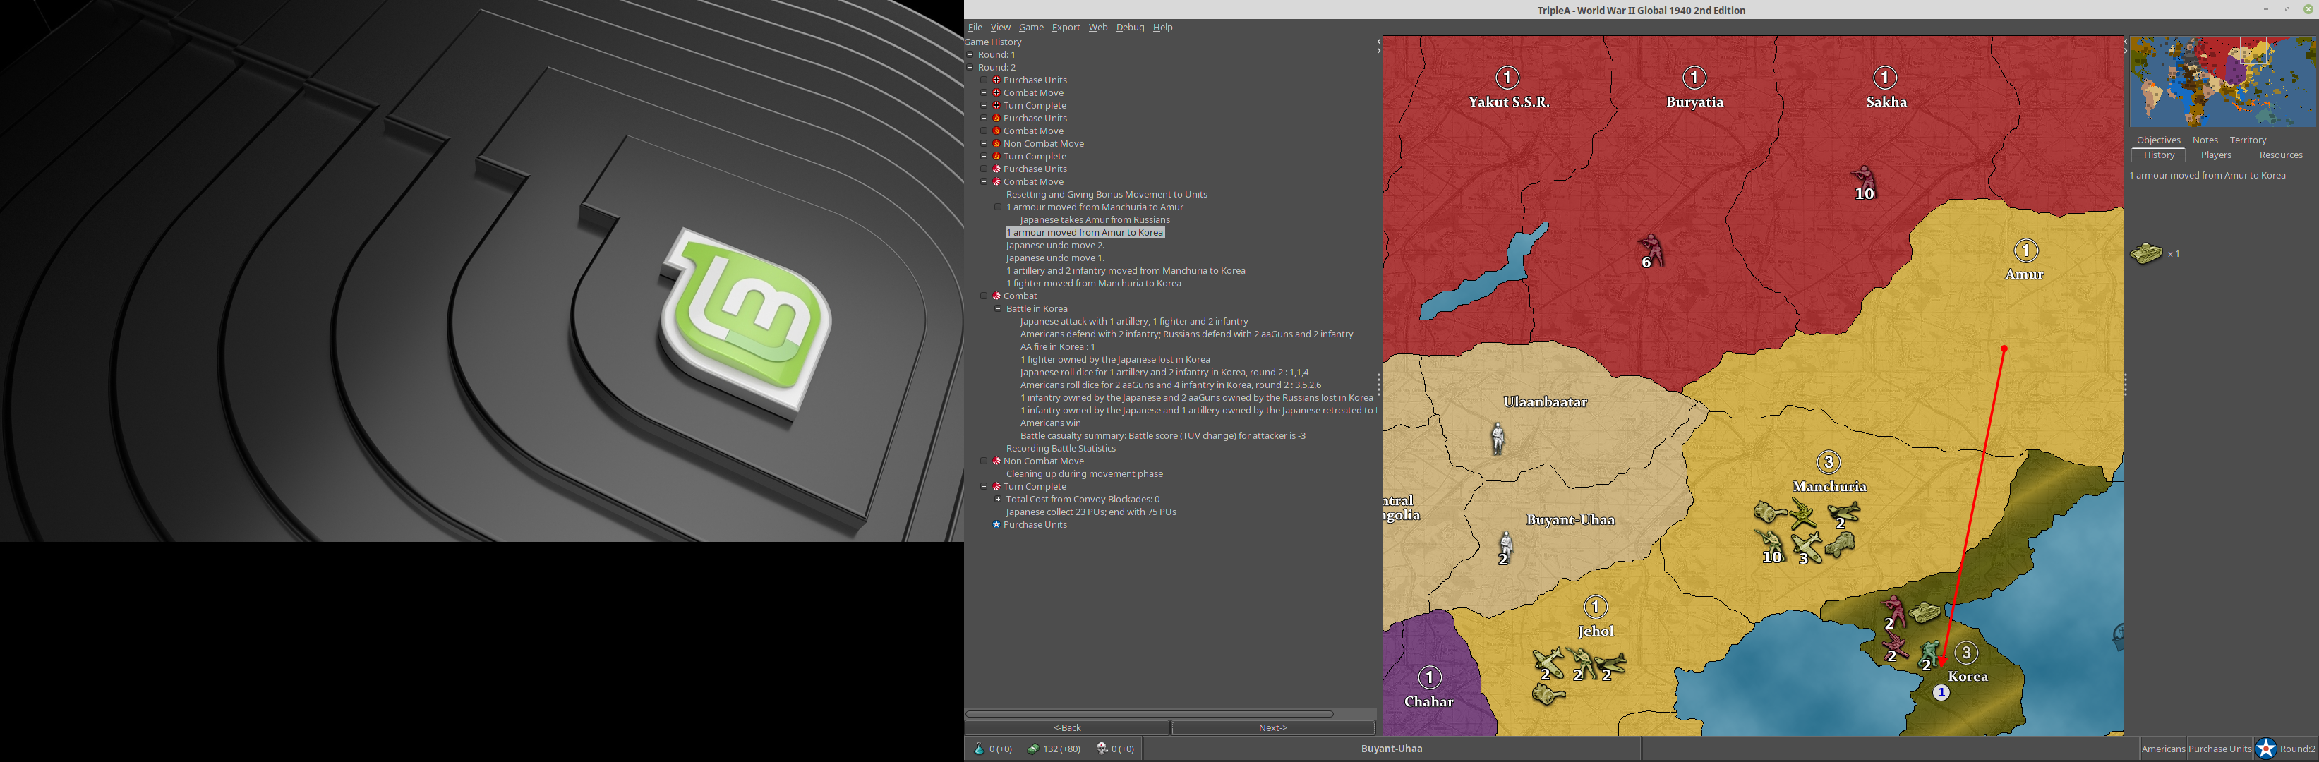
Task: Click the history panel horizontal scrollbar
Action: [x=1149, y=714]
